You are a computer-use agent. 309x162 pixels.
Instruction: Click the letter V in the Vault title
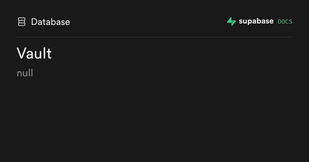(22, 53)
